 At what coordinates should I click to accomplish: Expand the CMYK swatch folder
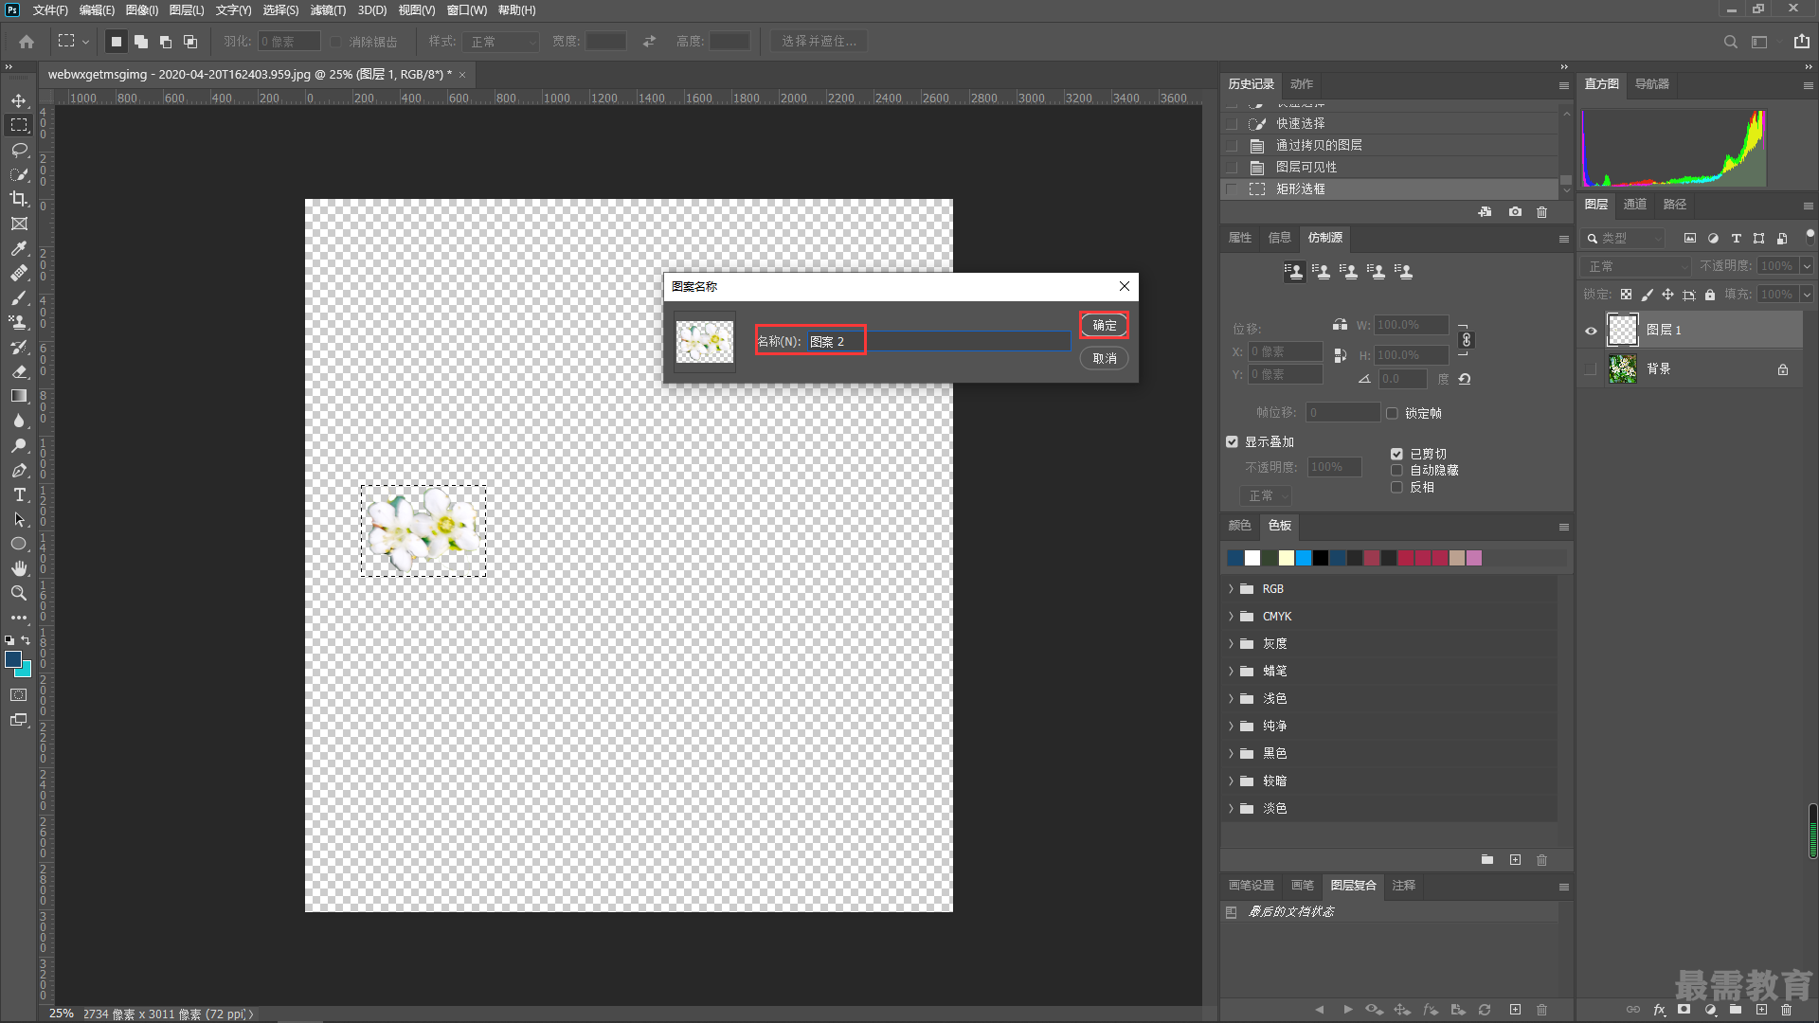pos(1231,617)
